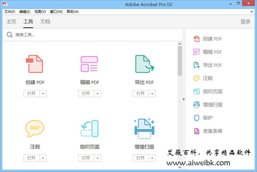
Task: Click the Acrobat app icon in title bar
Action: tap(5, 4)
